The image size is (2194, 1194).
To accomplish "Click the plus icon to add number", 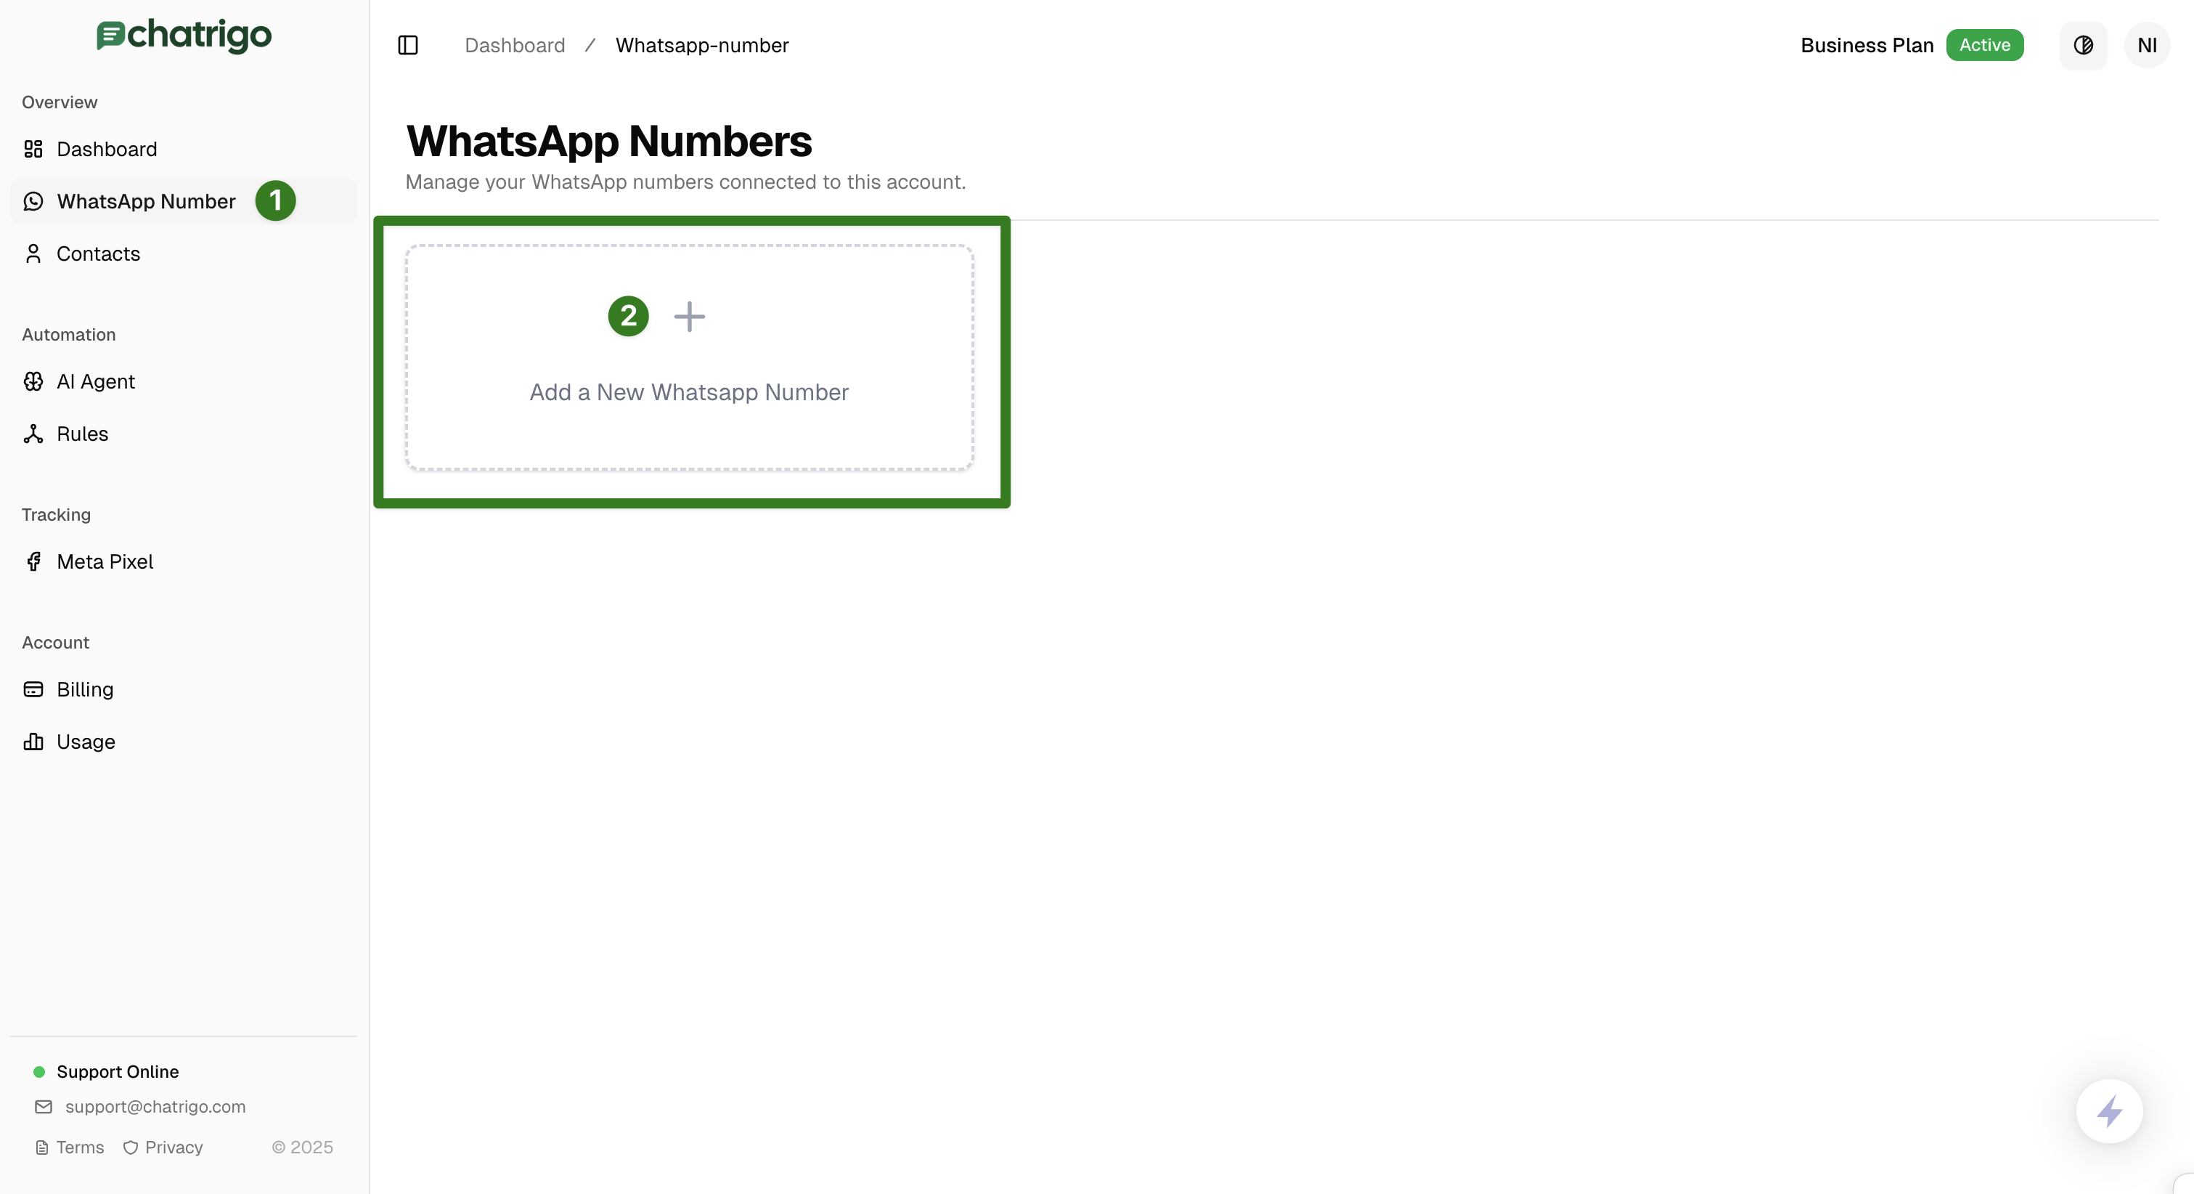I will tap(689, 316).
